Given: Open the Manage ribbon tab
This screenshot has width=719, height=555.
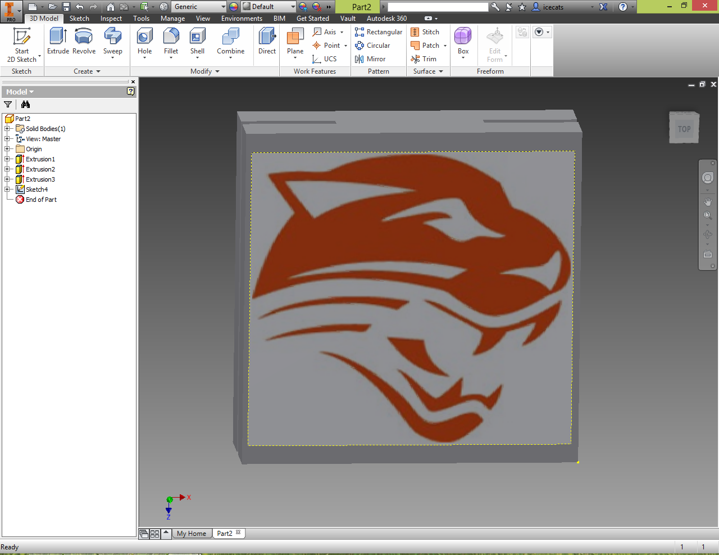Looking at the screenshot, I should click(x=172, y=19).
